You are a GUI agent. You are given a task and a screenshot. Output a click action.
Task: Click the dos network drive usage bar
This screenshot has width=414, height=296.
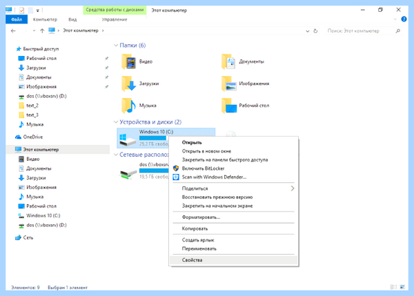154,170
